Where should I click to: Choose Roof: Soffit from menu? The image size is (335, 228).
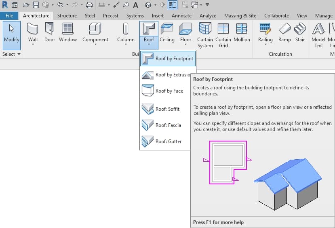(165, 109)
